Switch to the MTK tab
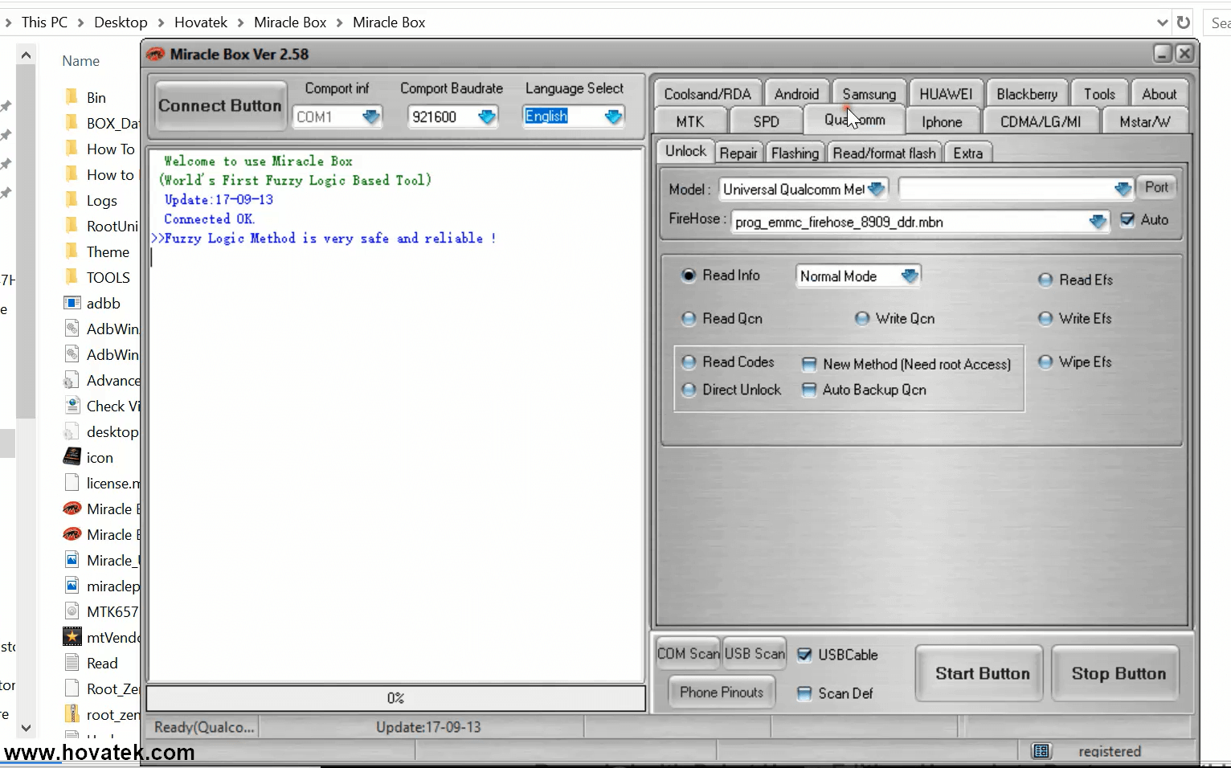 pyautogui.click(x=689, y=121)
